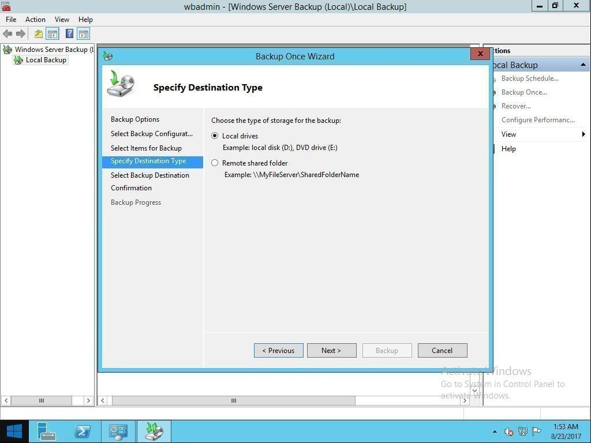Open the Action menu
The height and width of the screenshot is (443, 591).
pos(35,20)
